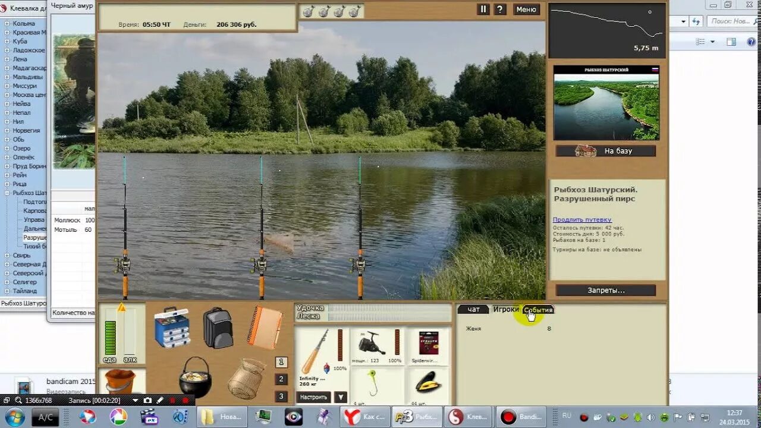Open Windows Start menu

pos(14,417)
